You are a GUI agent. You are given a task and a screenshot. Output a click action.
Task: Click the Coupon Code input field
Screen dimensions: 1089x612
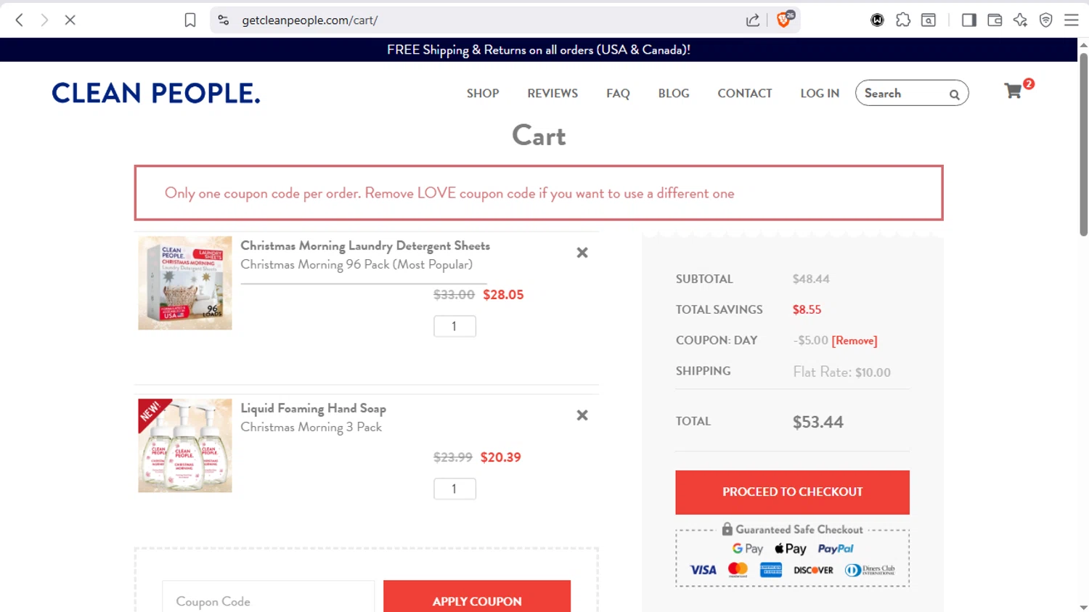tap(268, 601)
